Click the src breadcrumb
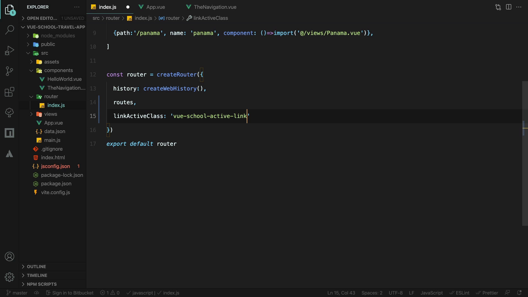The image size is (528, 297). 96,18
